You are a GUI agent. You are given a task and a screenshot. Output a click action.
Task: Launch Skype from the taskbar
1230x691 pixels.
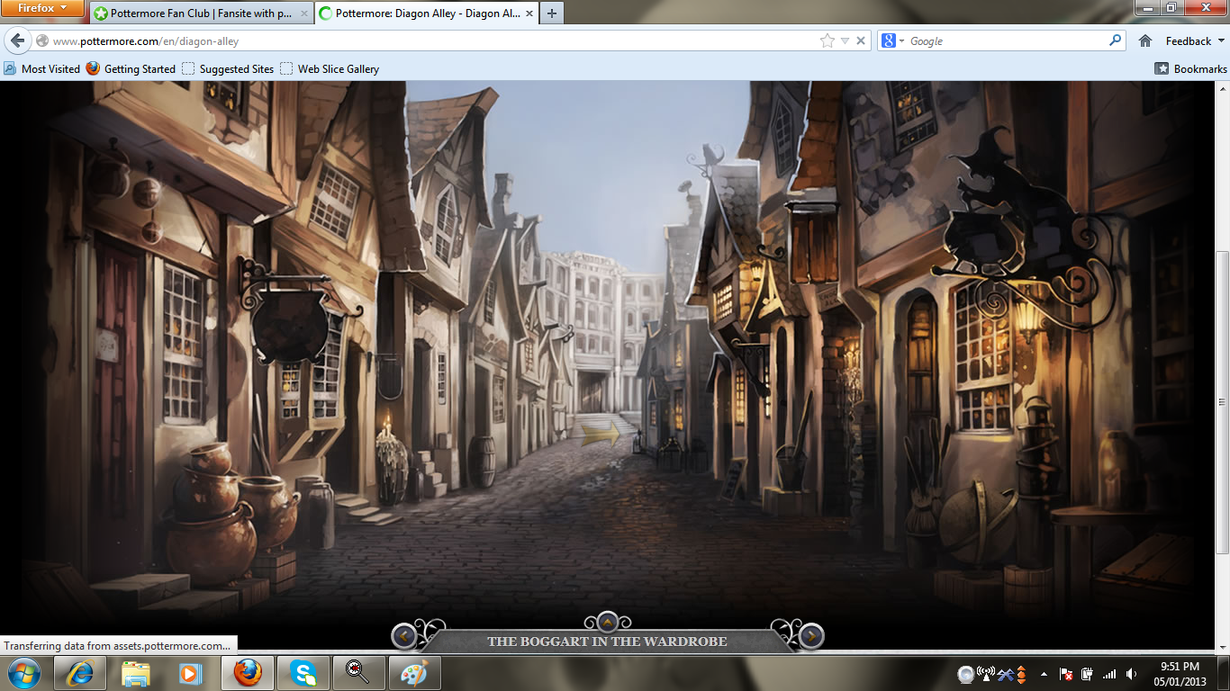click(303, 673)
